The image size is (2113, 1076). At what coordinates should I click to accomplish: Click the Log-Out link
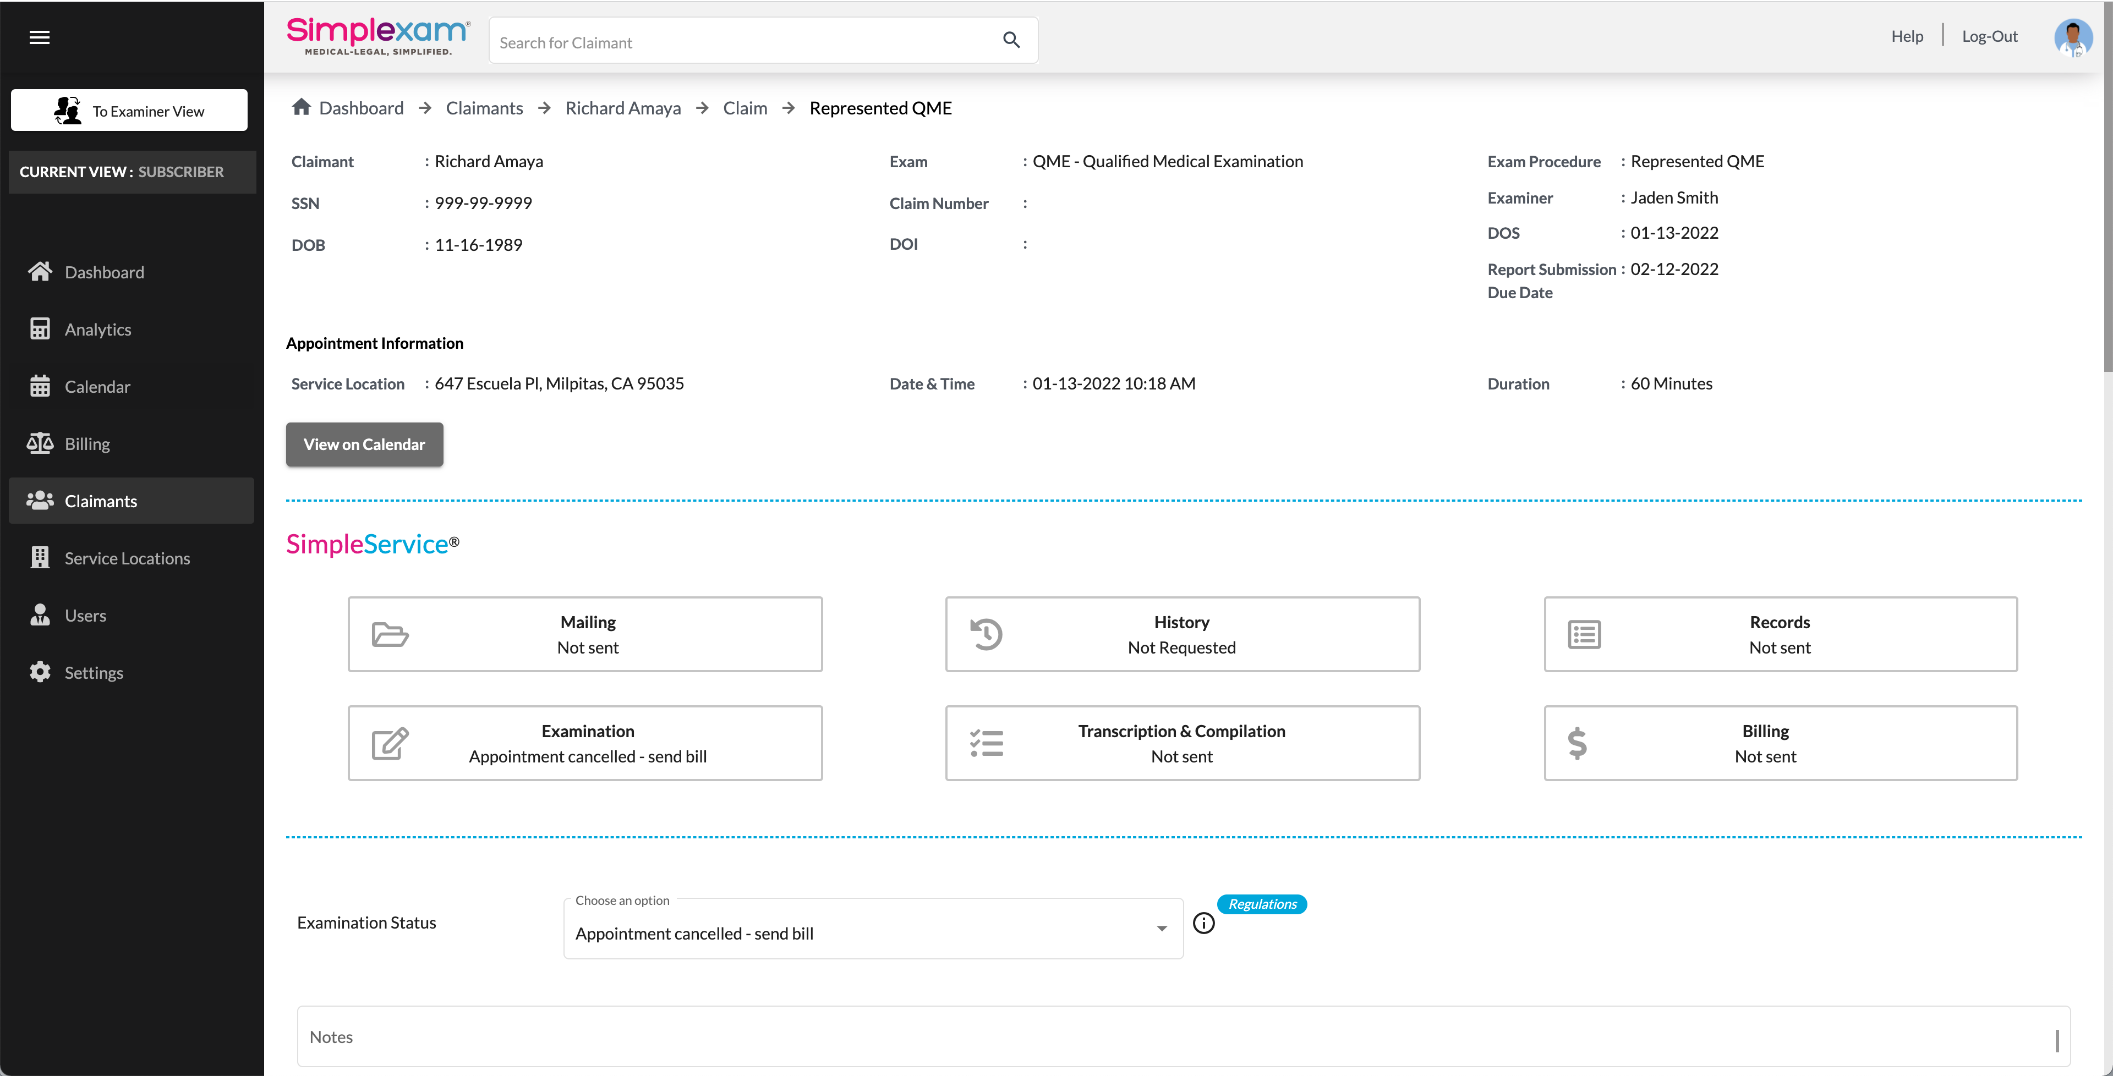[x=1989, y=36]
